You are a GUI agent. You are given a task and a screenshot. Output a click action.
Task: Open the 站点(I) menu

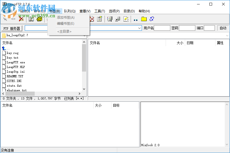25,11
